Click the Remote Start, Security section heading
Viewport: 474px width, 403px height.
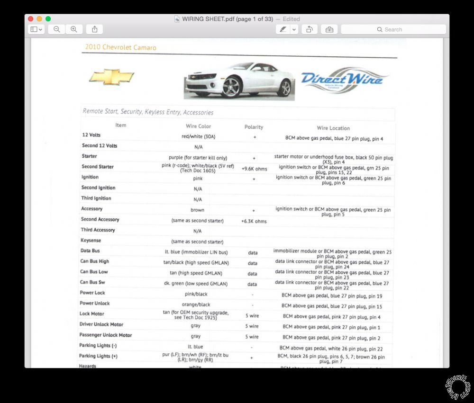pyautogui.click(x=148, y=112)
